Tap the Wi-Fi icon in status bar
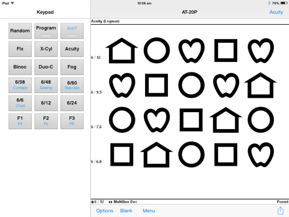The image size is (289, 217). coord(13,3)
